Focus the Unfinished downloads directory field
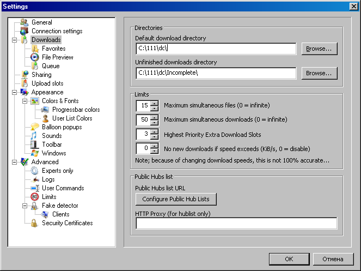The image size is (361, 271). (216, 73)
